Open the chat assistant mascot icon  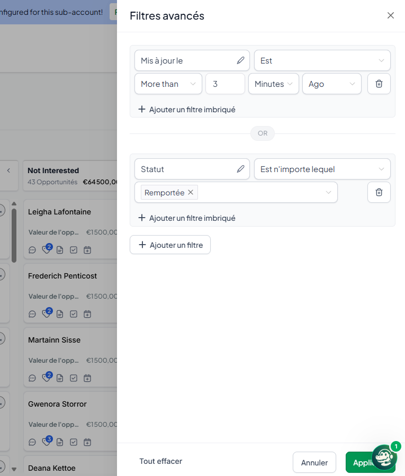pos(384,457)
